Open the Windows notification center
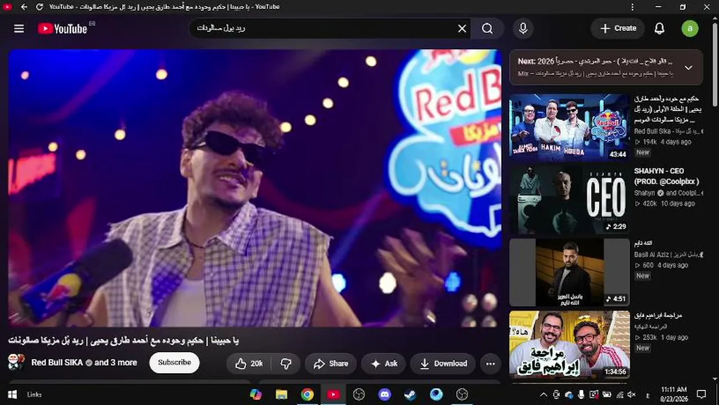719x405 pixels. click(x=702, y=394)
